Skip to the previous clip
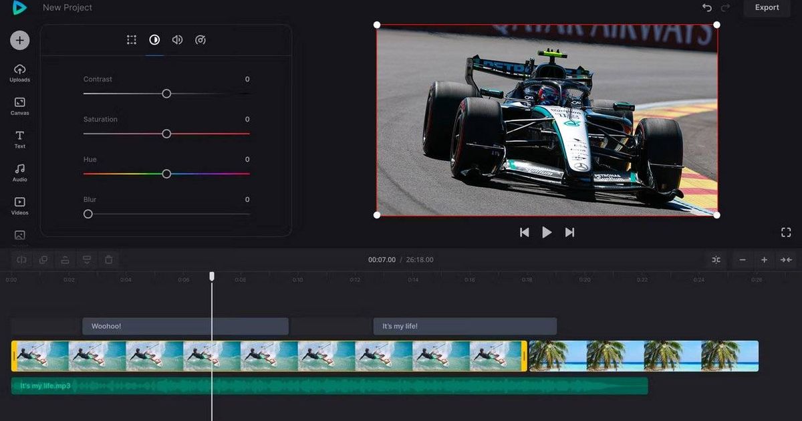This screenshot has height=421, width=802. (x=525, y=232)
